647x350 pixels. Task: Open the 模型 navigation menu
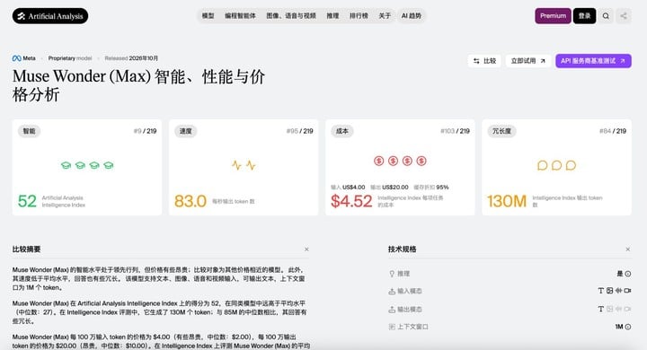pyautogui.click(x=208, y=15)
